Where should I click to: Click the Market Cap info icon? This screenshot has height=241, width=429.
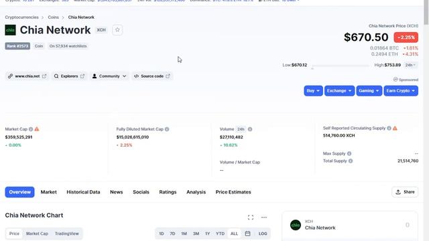(x=31, y=129)
